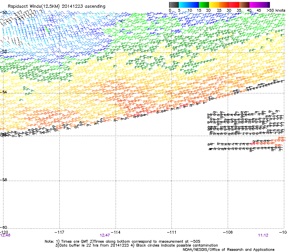
Task: Click the blue 10-15 knots legend swatch
Action: [194, 5]
